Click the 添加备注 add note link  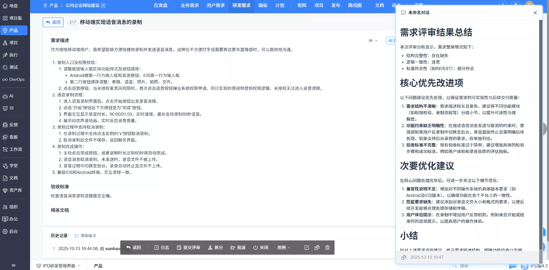coord(87,236)
